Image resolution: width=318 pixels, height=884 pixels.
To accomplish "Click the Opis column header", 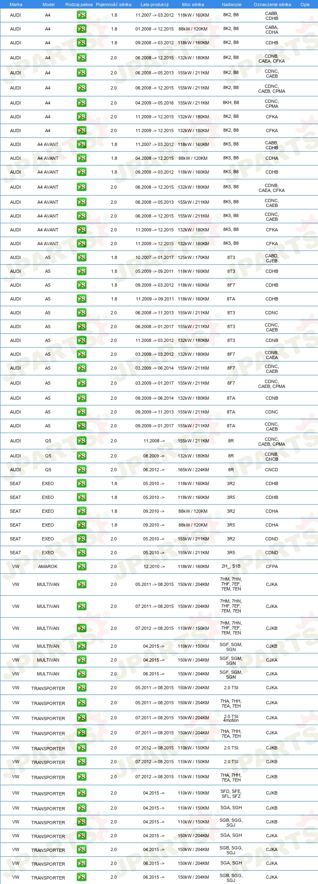I will click(305, 4).
